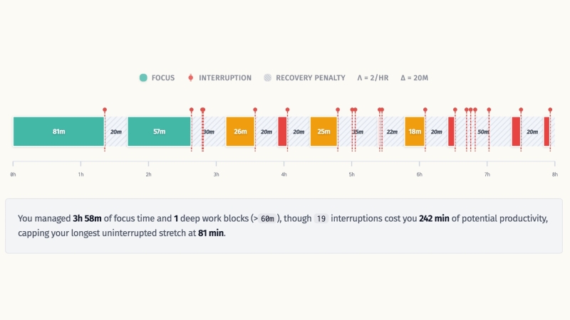Click the orange 26m focus block
This screenshot has width=570, height=320.
tap(240, 132)
